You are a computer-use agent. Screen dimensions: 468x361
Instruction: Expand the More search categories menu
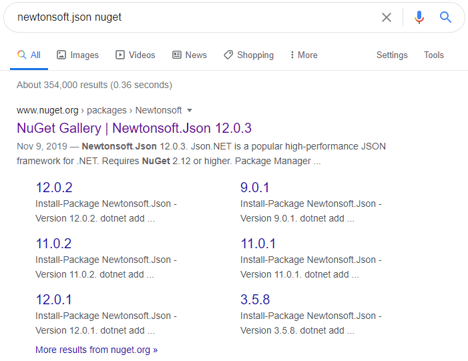click(304, 55)
